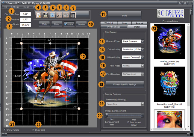
Task: Click the "10.47"" width dimension label
Action: tap(50, 40)
